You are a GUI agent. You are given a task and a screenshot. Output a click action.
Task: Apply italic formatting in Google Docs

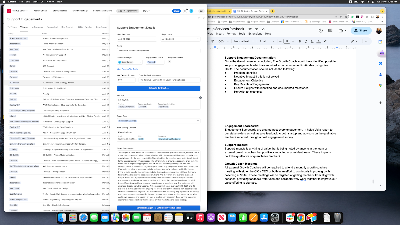[306, 41]
